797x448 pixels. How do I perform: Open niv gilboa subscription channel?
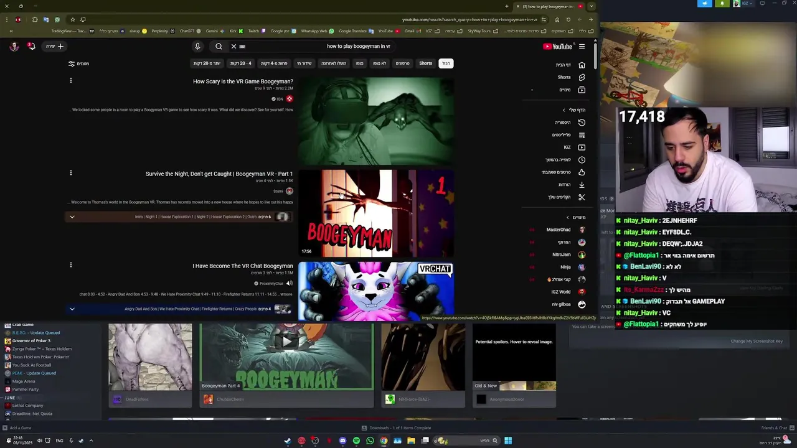pos(568,304)
